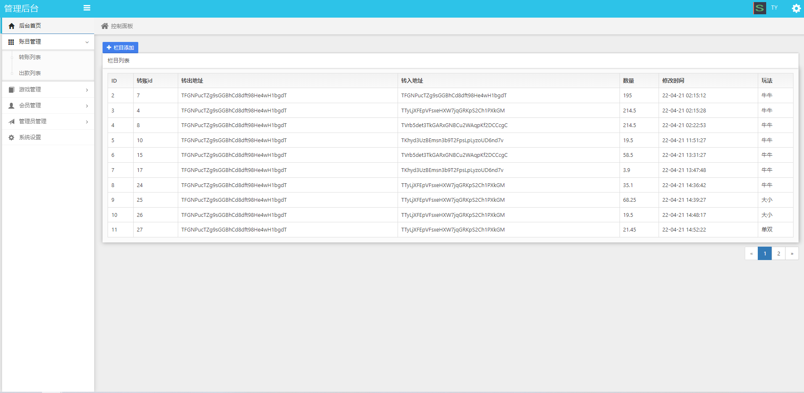Click the user avatar image labeled TY

759,8
